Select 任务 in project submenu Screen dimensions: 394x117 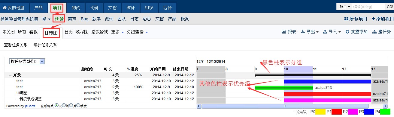[x=59, y=19]
